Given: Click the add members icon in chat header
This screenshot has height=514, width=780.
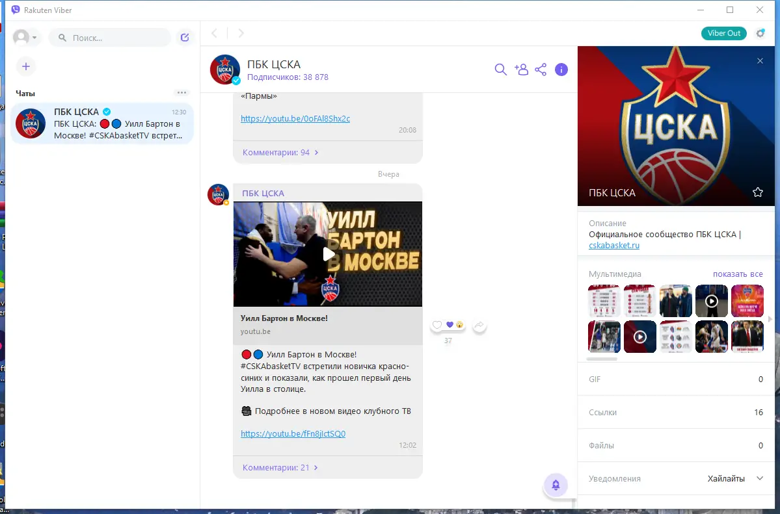Looking at the screenshot, I should click(x=521, y=69).
